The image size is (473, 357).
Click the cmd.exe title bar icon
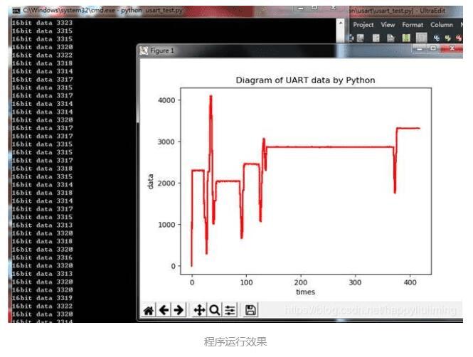click(16, 11)
